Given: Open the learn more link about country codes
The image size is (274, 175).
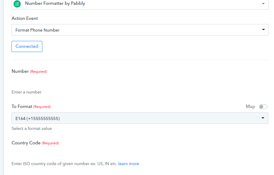Looking at the screenshot, I should [129, 164].
